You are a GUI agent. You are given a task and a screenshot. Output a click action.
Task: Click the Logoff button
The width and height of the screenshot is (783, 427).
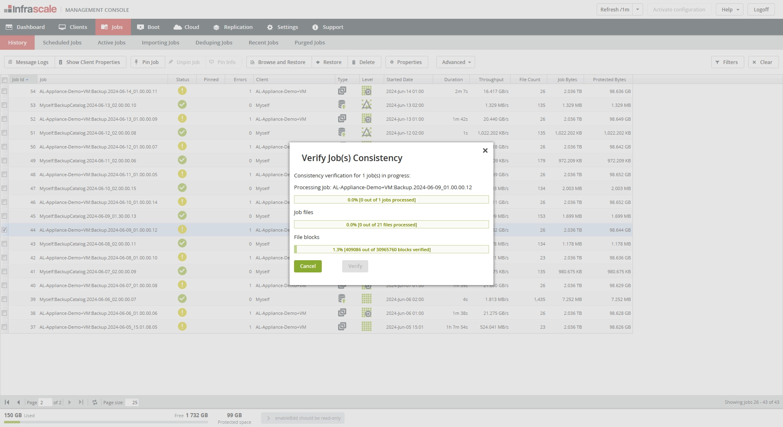point(761,9)
